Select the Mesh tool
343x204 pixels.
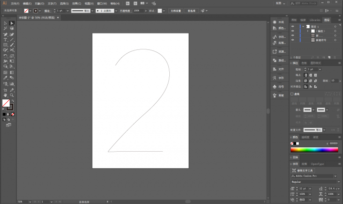coord(5,72)
